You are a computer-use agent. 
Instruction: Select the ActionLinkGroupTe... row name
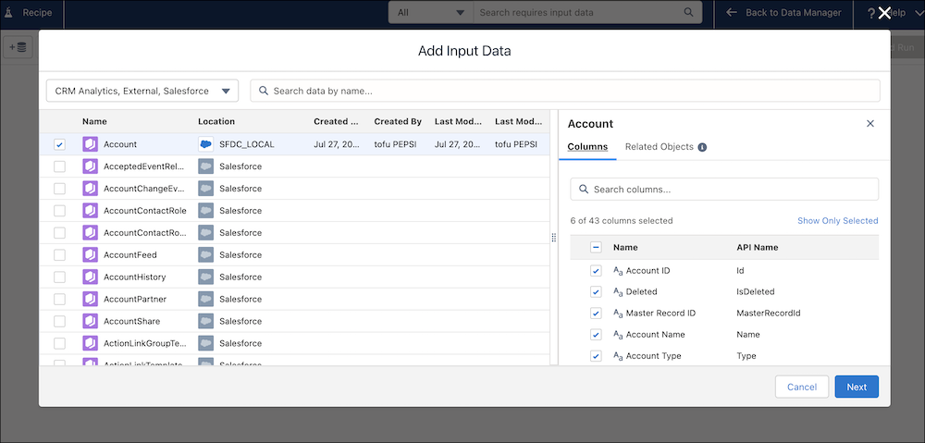coord(146,343)
